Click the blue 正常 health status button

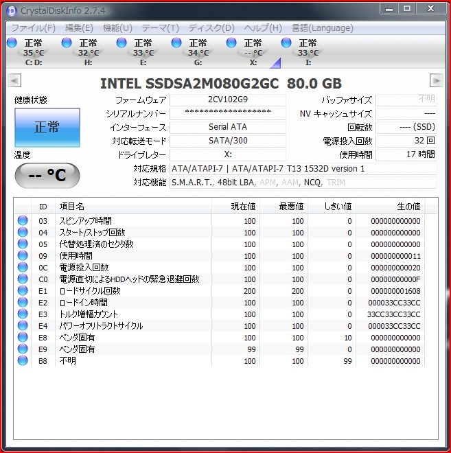(47, 128)
